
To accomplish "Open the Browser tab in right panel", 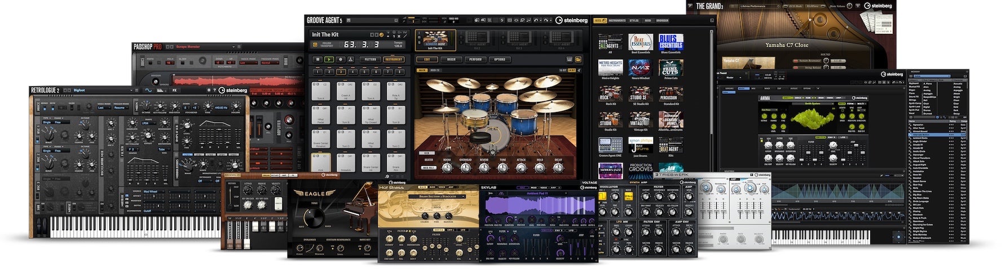I will (663, 20).
